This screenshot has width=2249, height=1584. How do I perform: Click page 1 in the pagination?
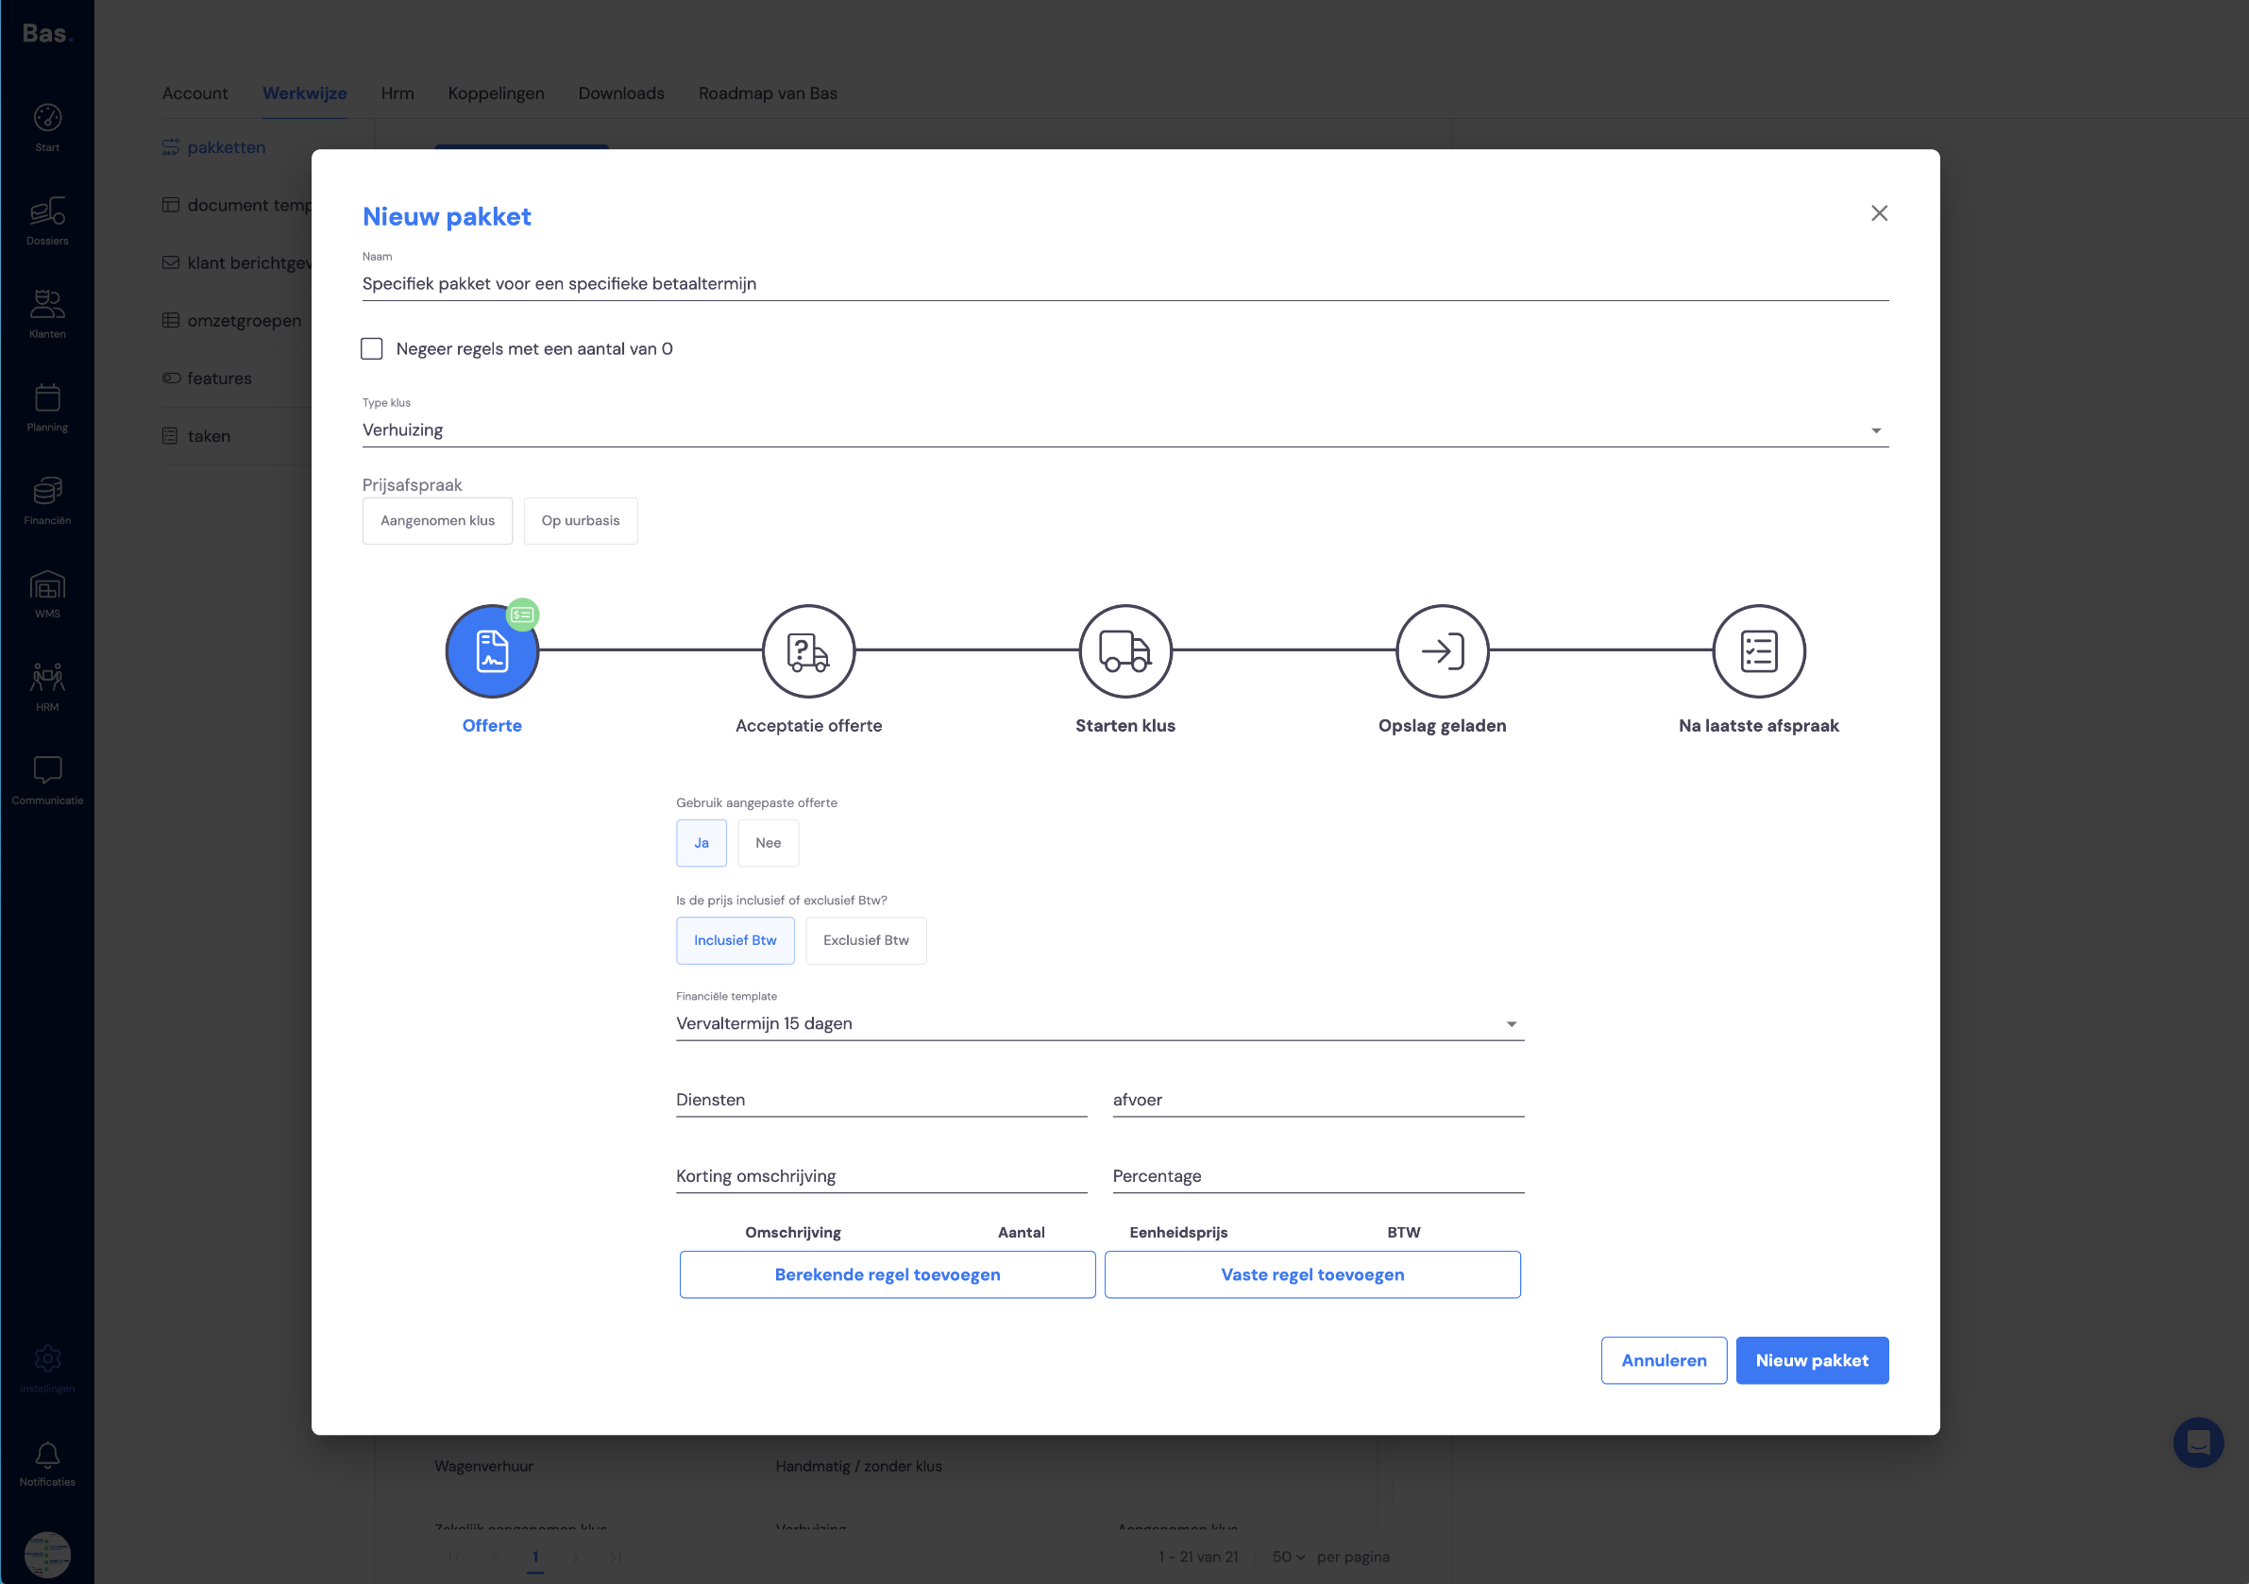534,1557
